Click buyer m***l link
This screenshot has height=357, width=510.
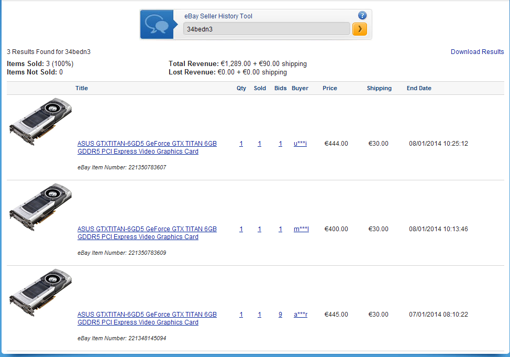pos(301,229)
